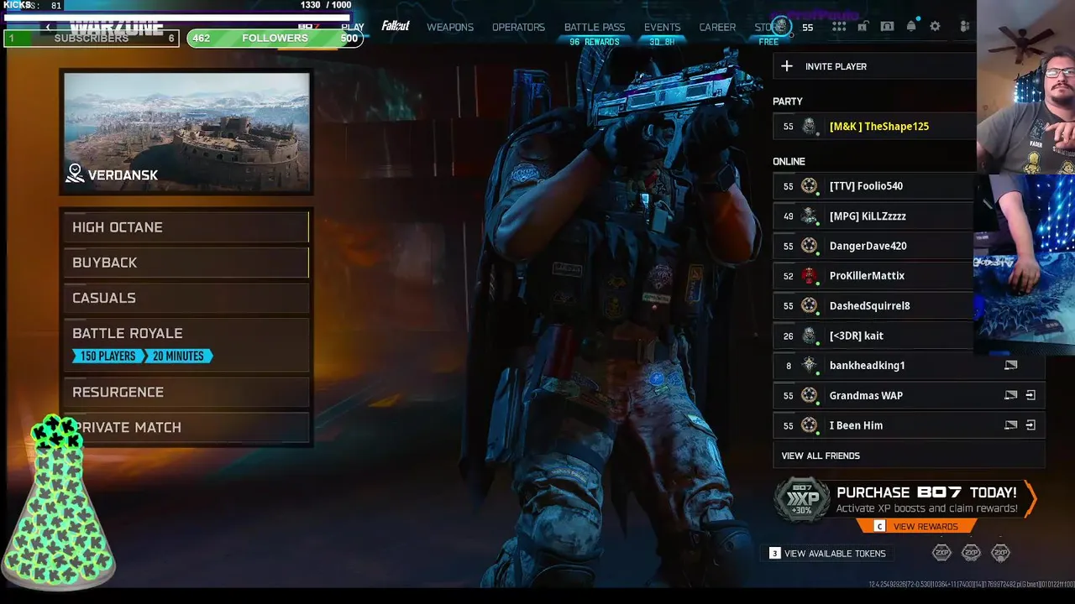The image size is (1075, 604).
Task: Click the padlock icon in top bar
Action: pyautogui.click(x=863, y=27)
